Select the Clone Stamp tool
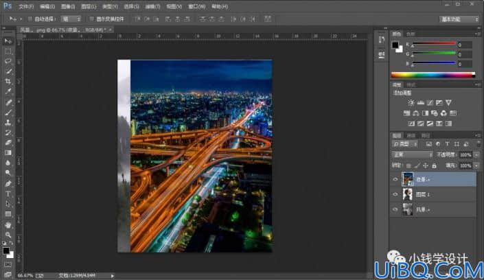 (8, 123)
